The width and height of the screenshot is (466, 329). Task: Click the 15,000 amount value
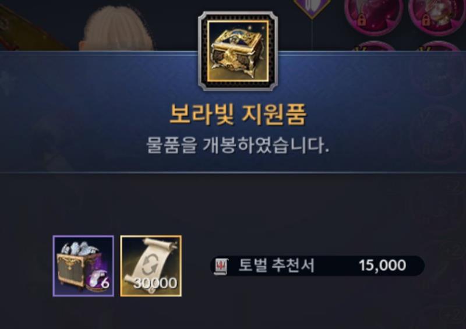pos(382,266)
